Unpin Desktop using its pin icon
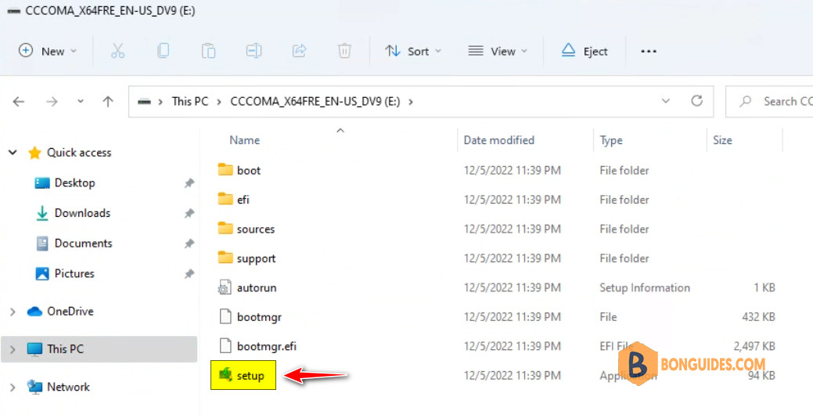The image size is (813, 415). (189, 183)
